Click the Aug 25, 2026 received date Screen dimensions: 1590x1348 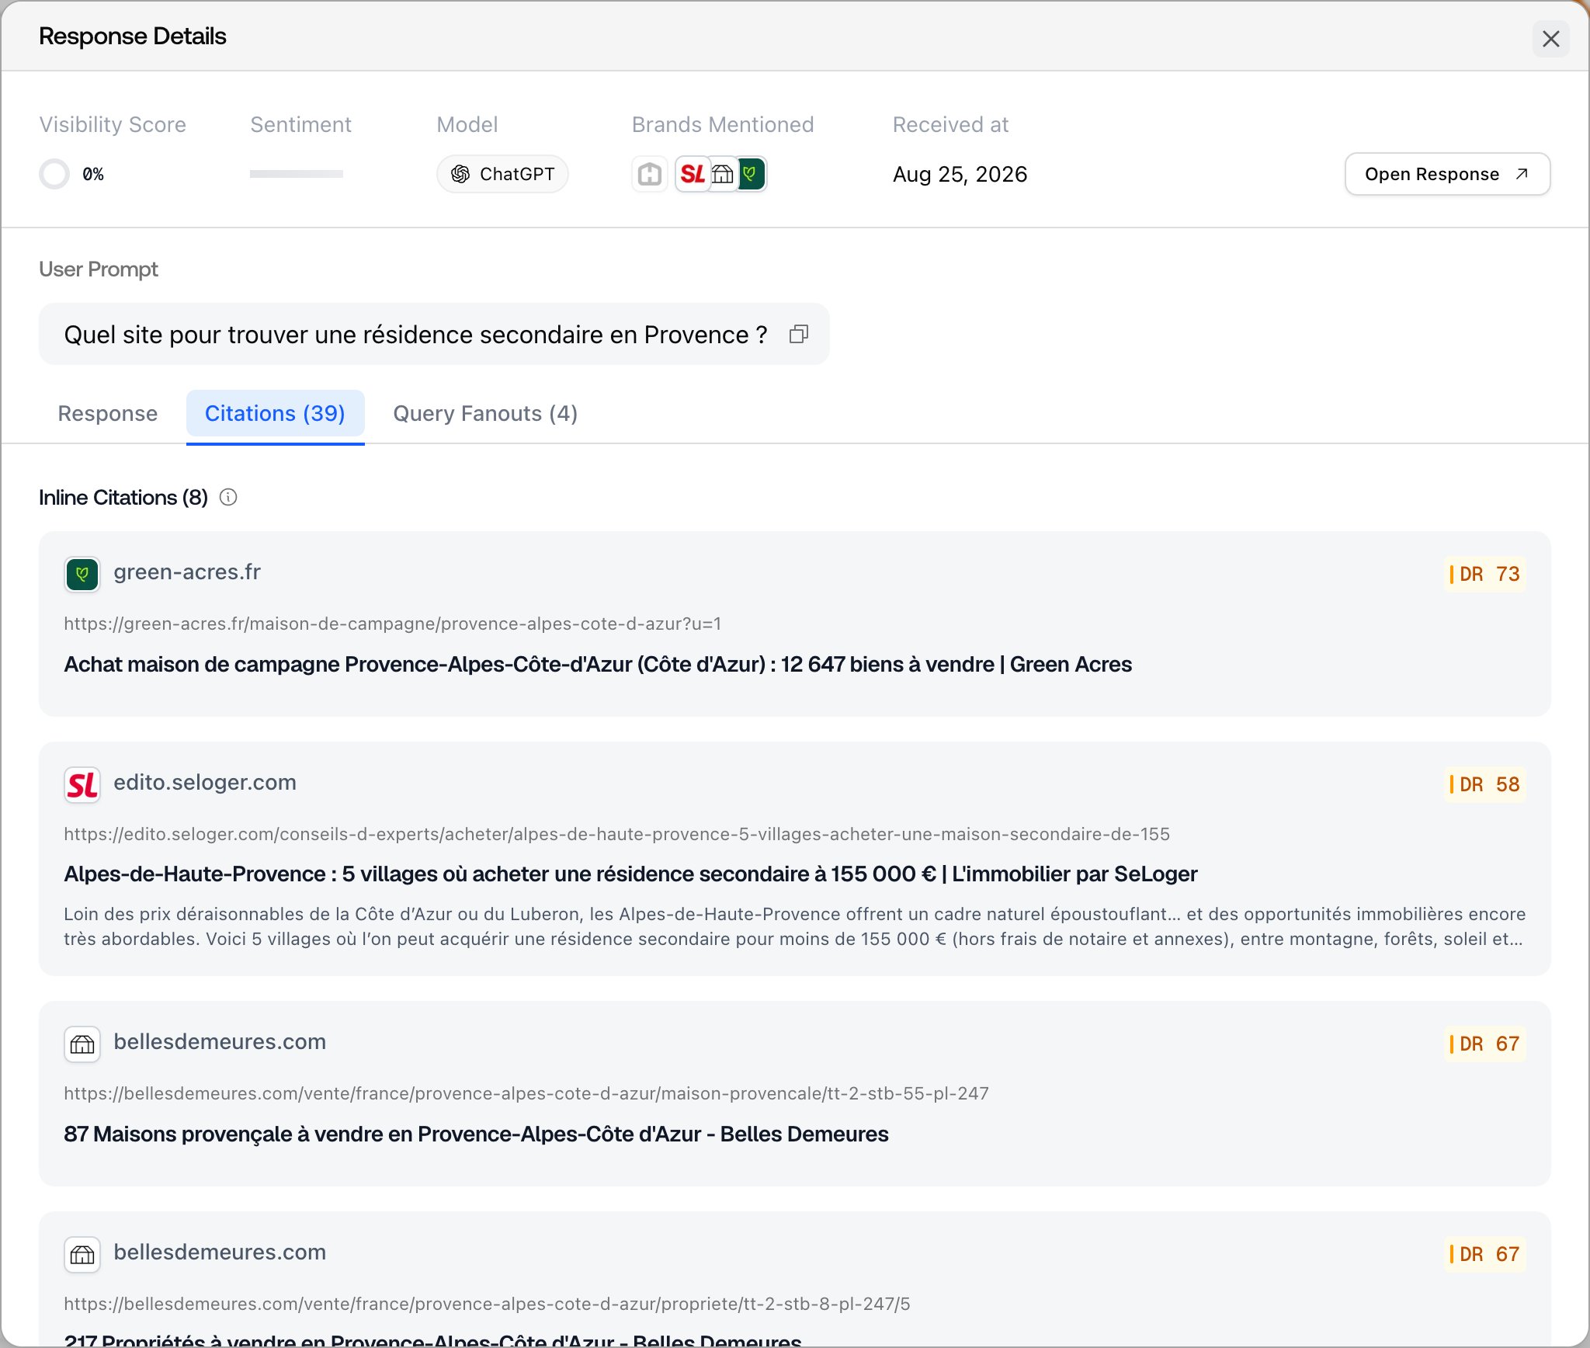[960, 174]
